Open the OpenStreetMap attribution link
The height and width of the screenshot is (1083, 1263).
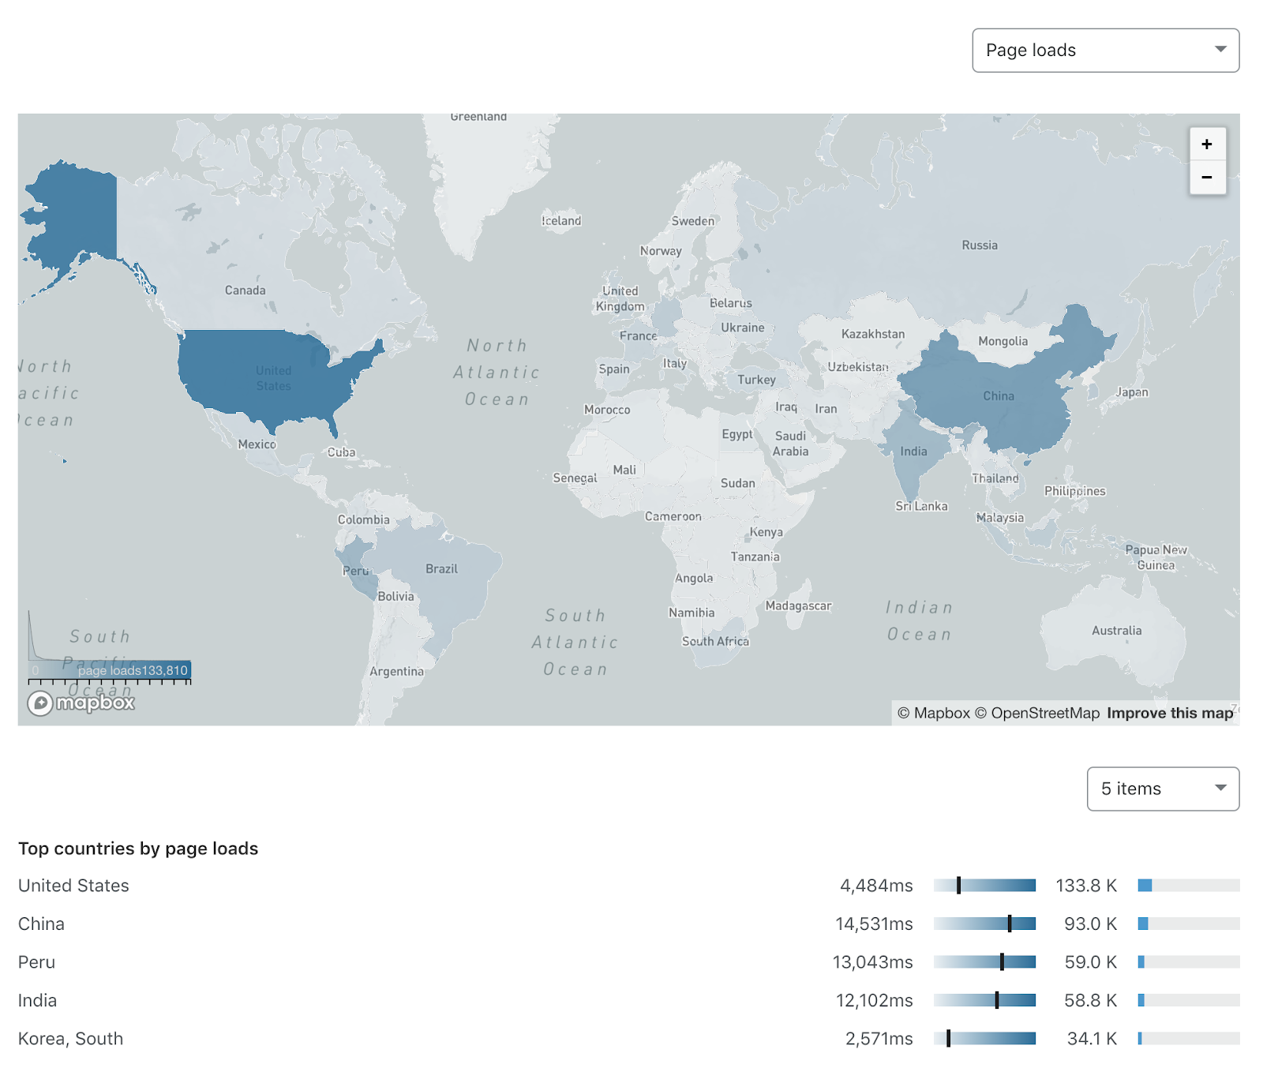pos(1044,713)
